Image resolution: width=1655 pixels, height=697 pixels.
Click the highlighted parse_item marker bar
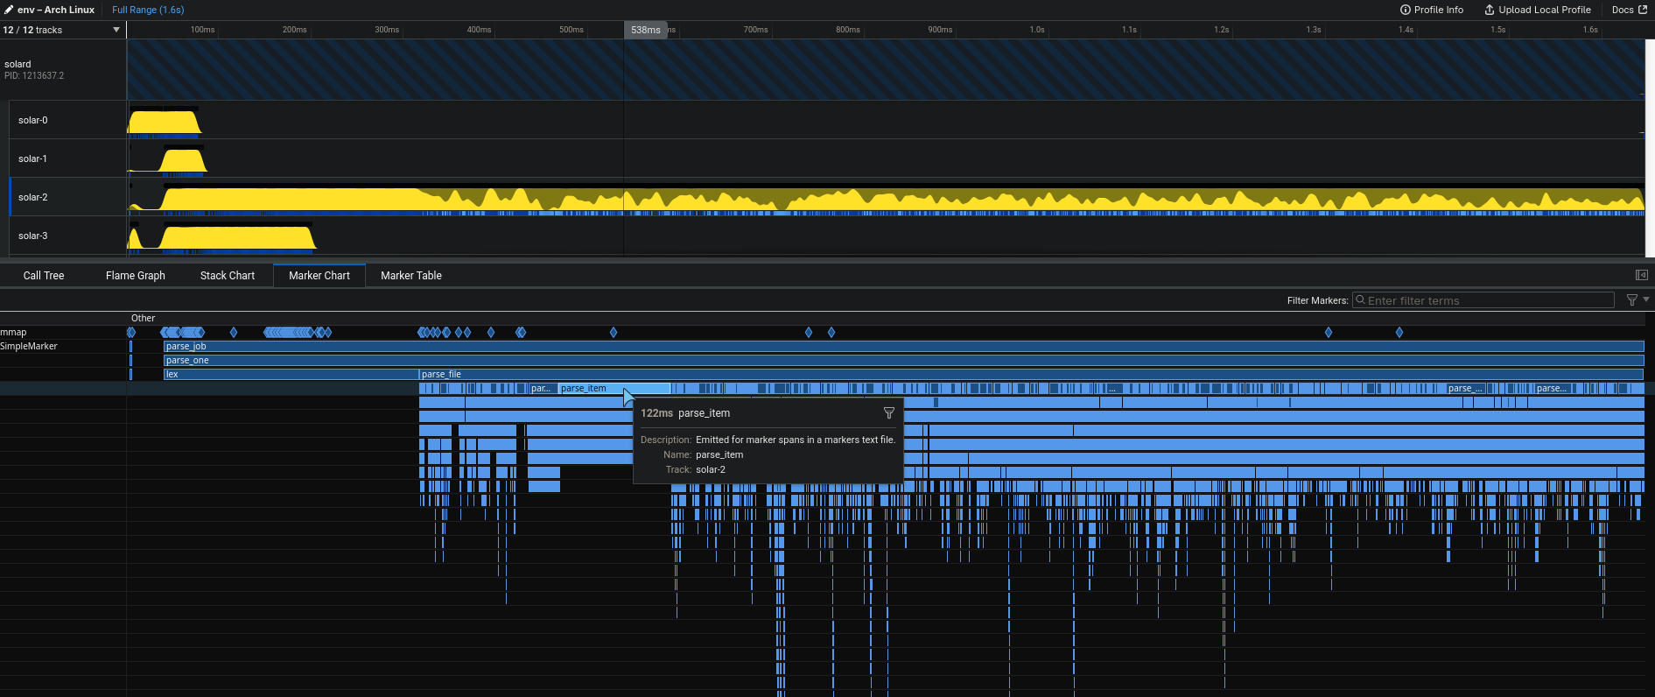[614, 389]
